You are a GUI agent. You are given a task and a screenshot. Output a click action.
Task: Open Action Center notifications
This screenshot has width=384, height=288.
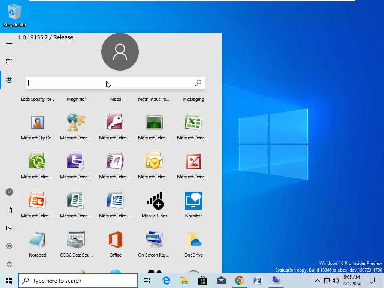[372, 280]
